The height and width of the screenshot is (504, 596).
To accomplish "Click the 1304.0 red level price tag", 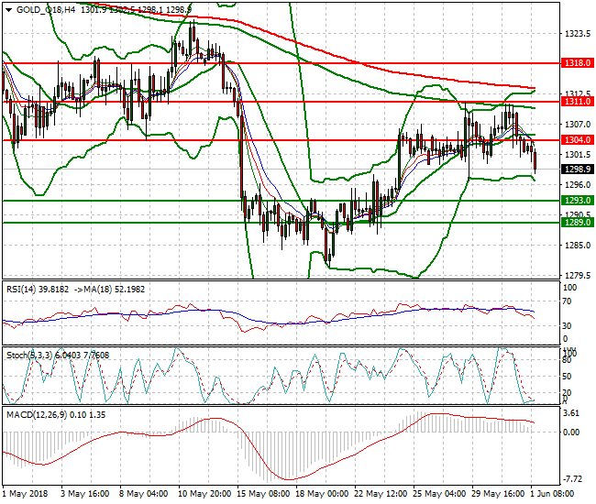I will coord(575,139).
